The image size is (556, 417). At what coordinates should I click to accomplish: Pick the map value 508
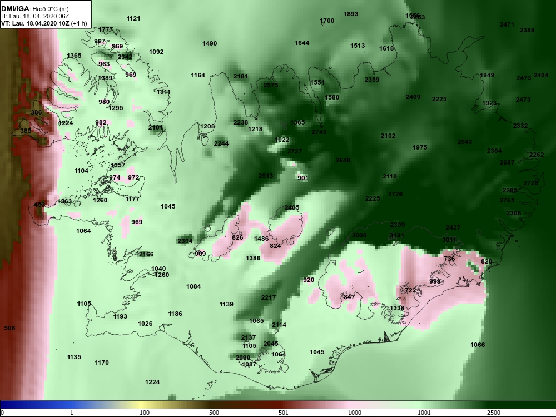9,328
